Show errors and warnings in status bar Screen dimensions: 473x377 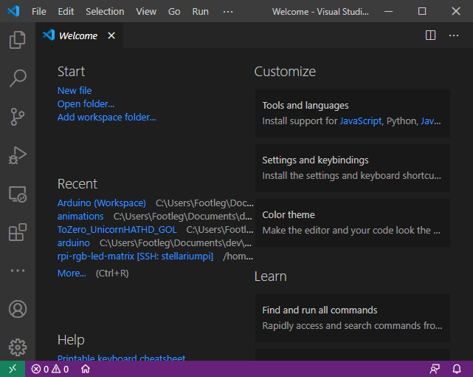click(50, 369)
